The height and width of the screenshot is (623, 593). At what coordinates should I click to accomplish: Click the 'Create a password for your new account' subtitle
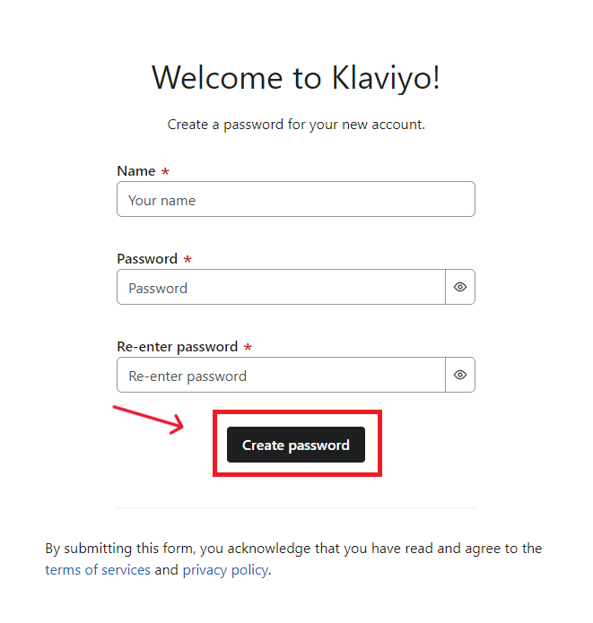296,125
